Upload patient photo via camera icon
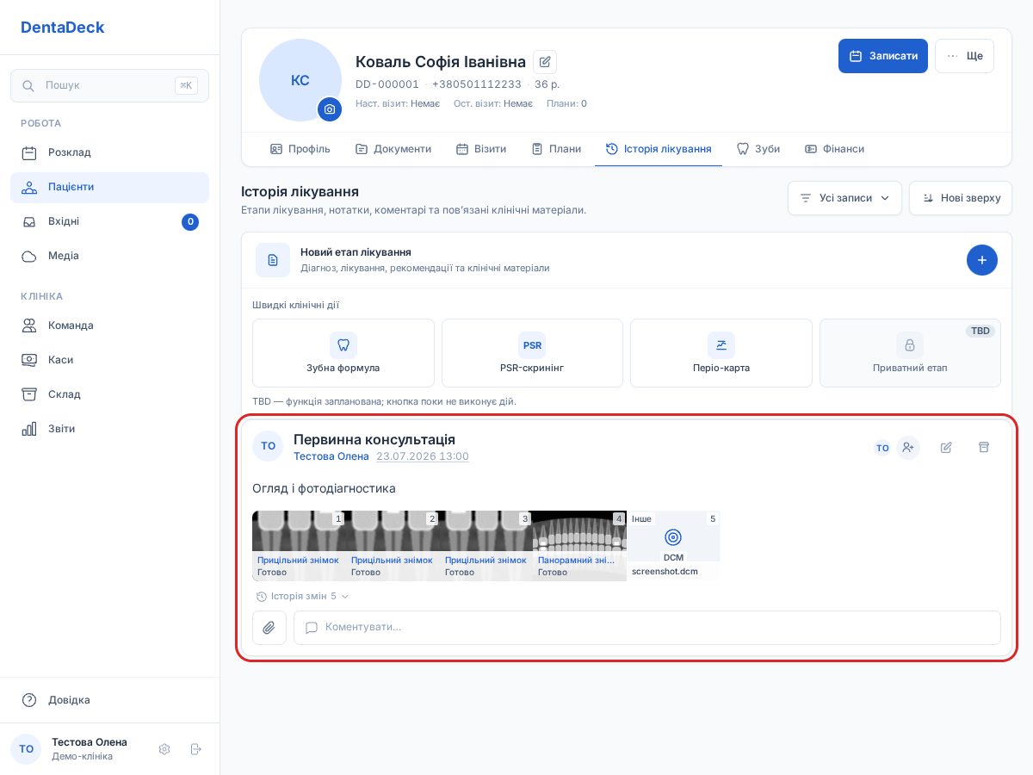The height and width of the screenshot is (775, 1033). coord(330,109)
